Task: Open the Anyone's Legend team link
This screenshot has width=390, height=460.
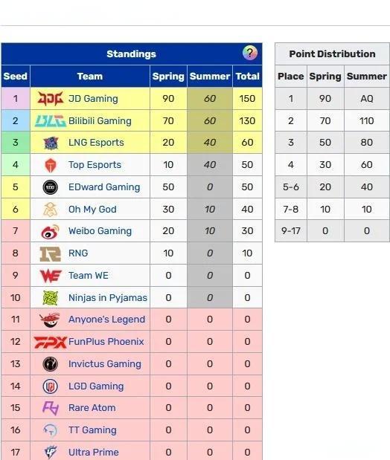Action: click(106, 320)
